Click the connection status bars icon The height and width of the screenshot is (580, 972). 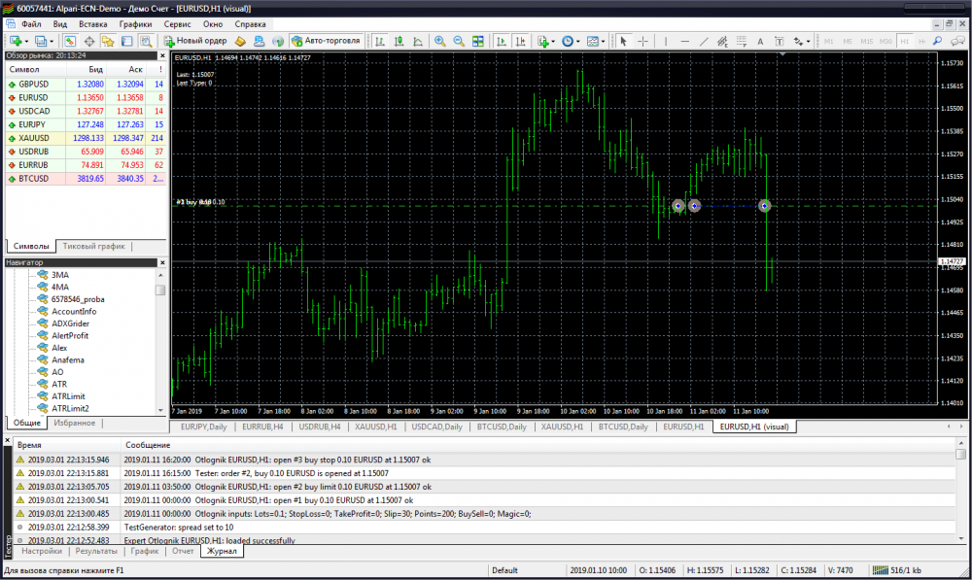click(x=881, y=570)
